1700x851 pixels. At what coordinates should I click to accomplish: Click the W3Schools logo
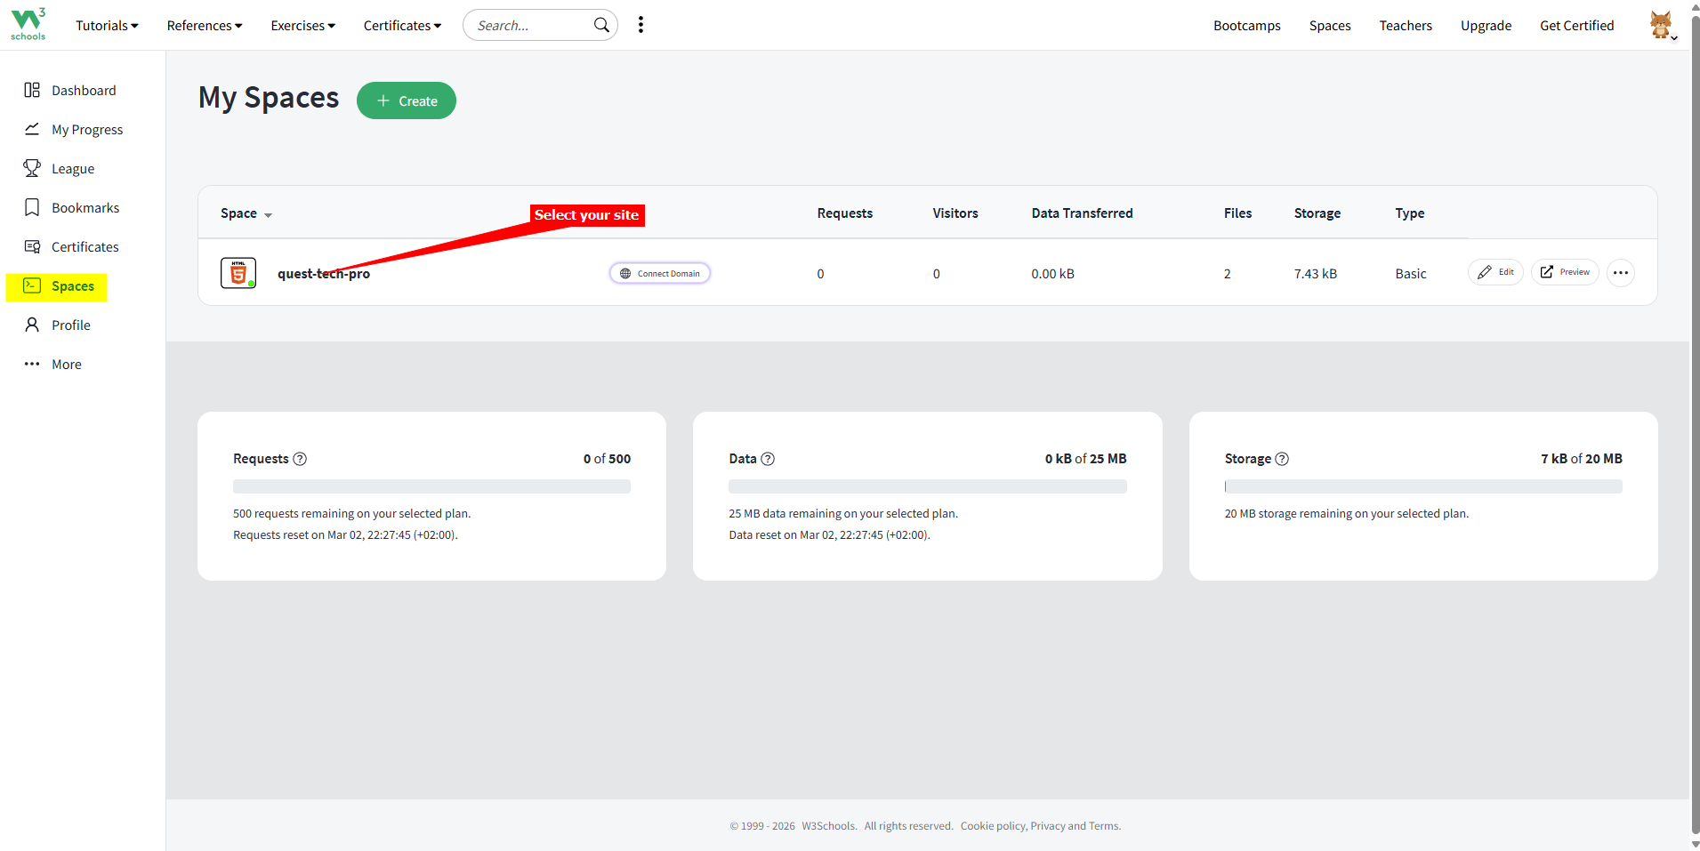point(28,24)
